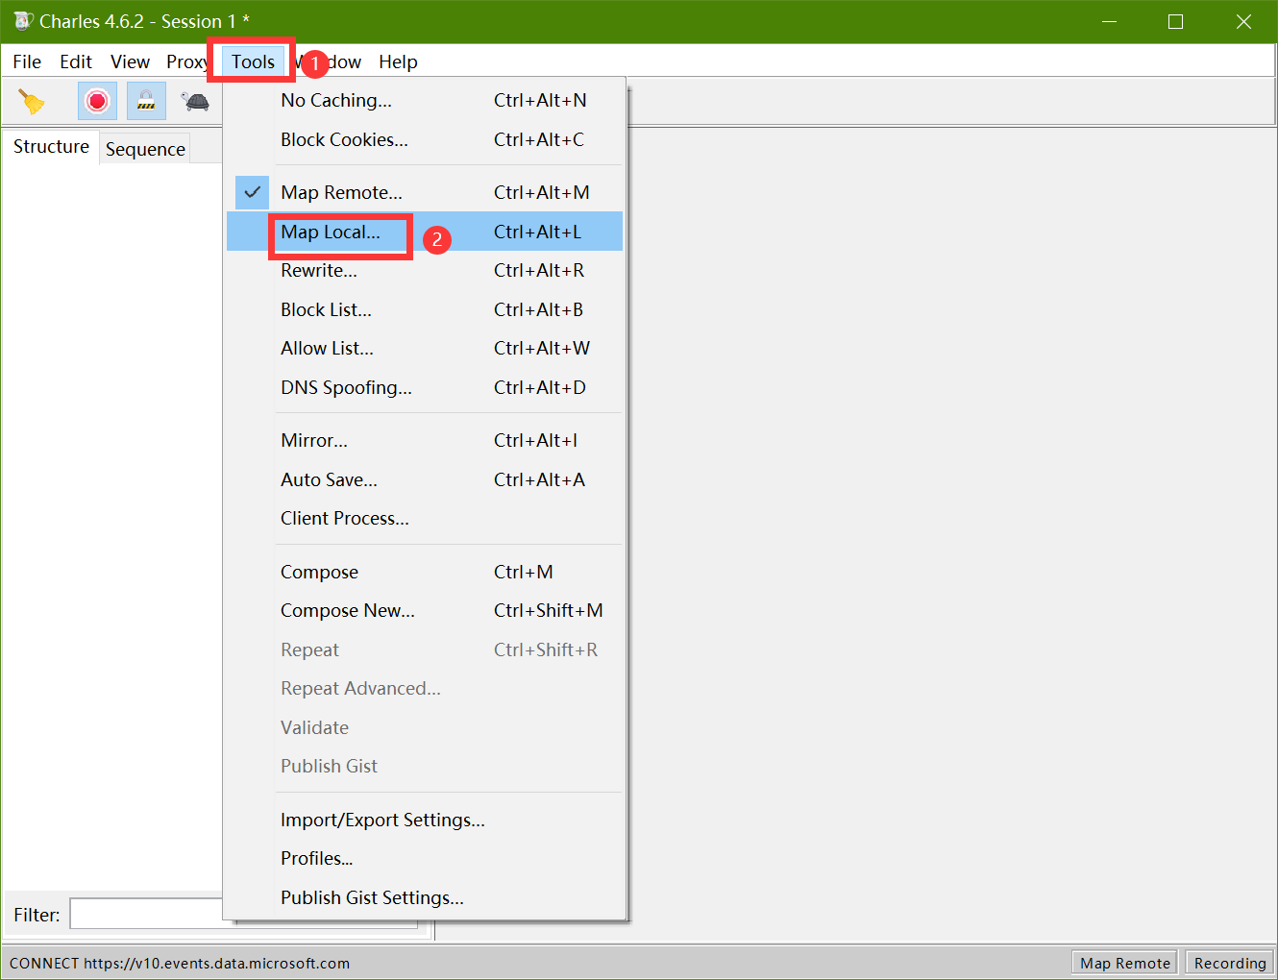This screenshot has width=1278, height=980.
Task: Switch to the Sequence tab
Action: (145, 149)
